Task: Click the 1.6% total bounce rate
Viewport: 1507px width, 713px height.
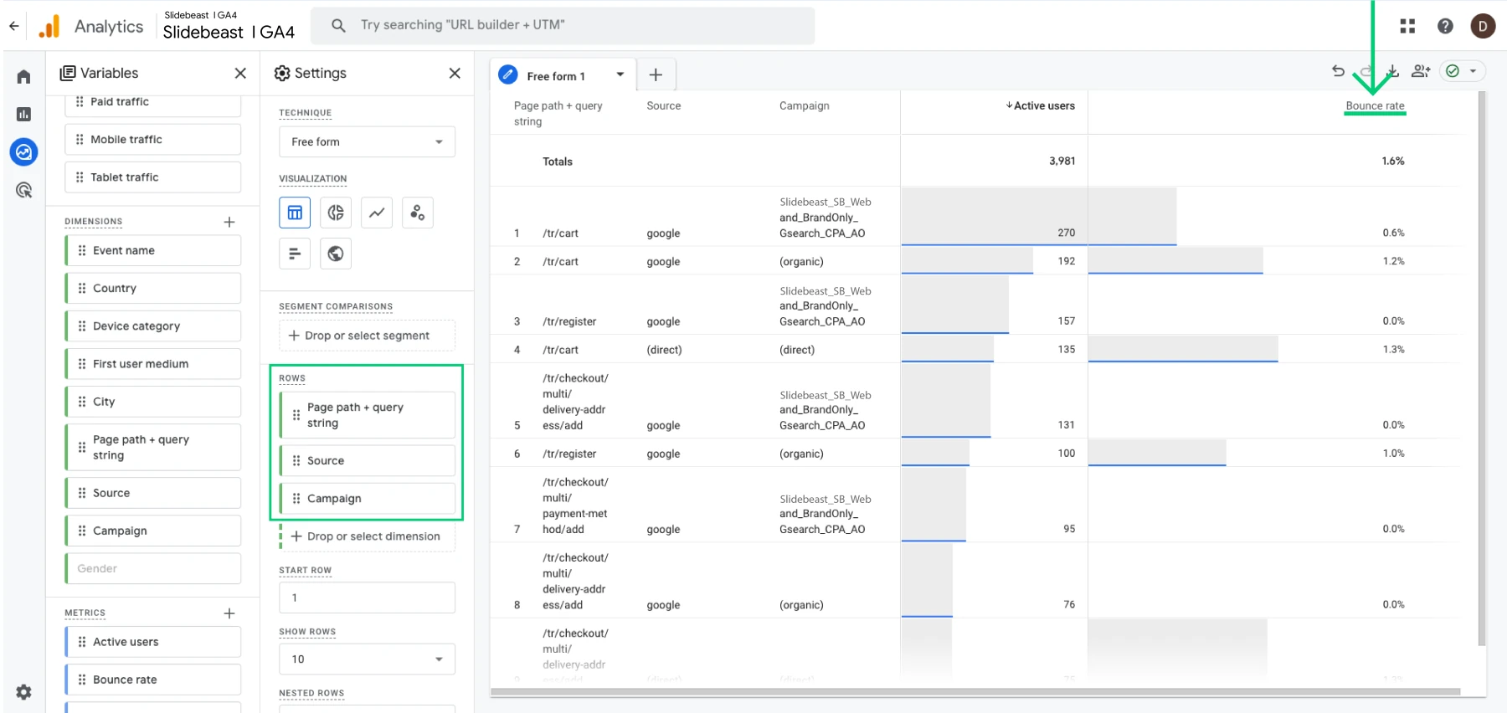Action: click(1392, 161)
